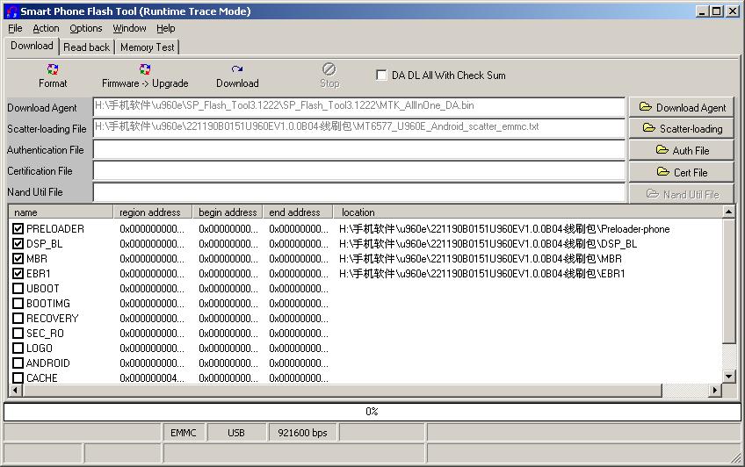745x467 pixels.
Task: Select the EBR1 row location path
Action: pyautogui.click(x=482, y=274)
